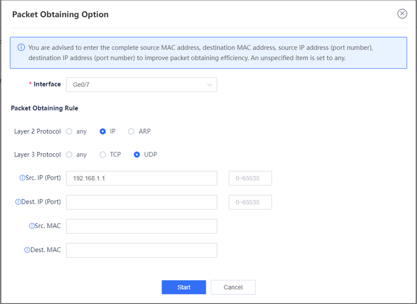This screenshot has height=304, width=417.
Task: Click info icon next to Src. MAC
Action: tap(31, 226)
